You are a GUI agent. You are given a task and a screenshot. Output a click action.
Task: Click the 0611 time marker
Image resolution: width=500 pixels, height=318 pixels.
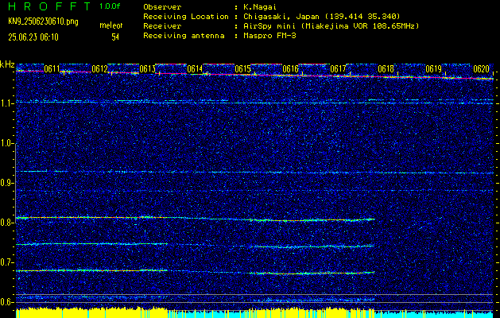(x=52, y=69)
